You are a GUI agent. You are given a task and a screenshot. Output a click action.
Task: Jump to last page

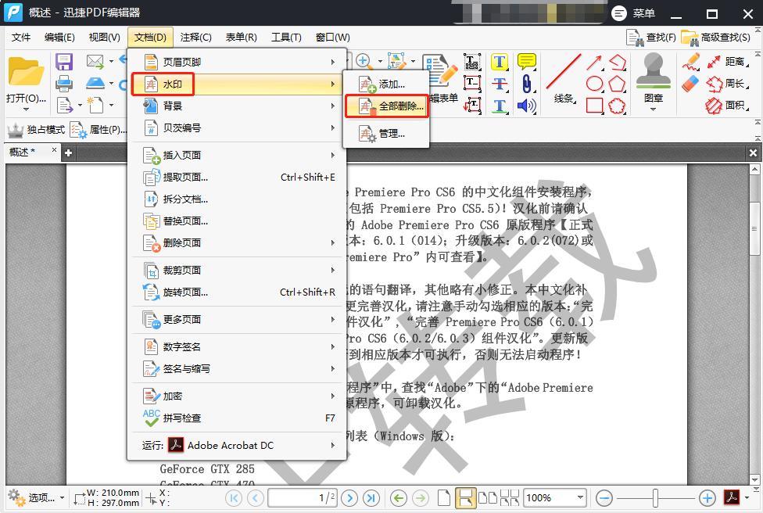[372, 498]
